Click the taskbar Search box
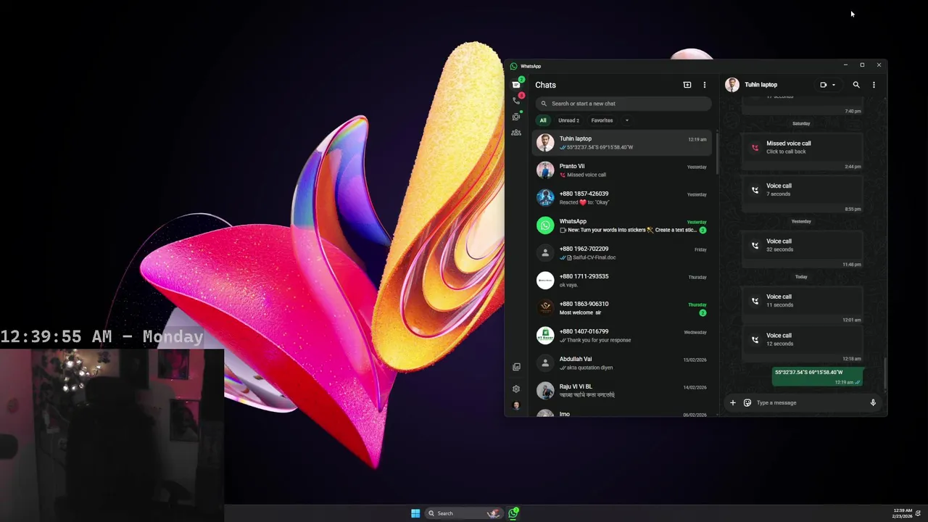This screenshot has height=522, width=928. pyautogui.click(x=464, y=513)
